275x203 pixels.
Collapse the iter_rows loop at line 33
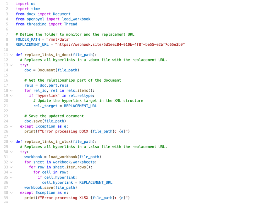coord(11,167)
